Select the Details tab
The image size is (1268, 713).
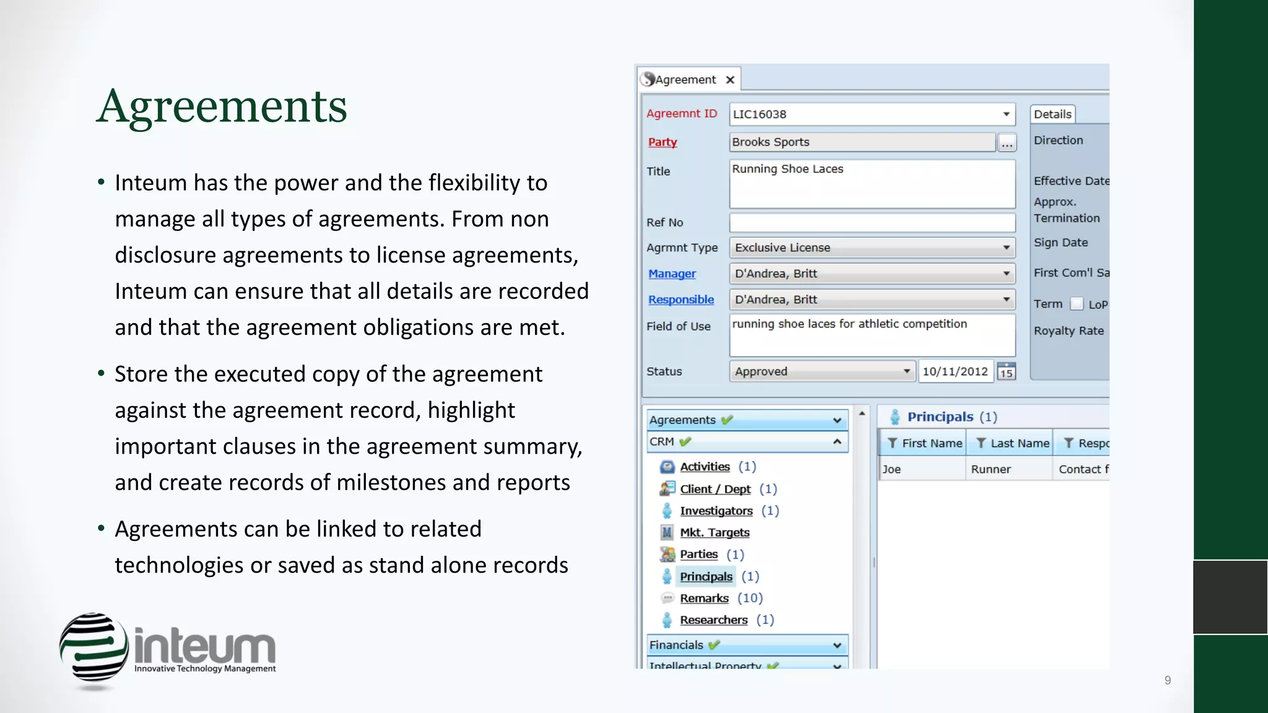1053,114
